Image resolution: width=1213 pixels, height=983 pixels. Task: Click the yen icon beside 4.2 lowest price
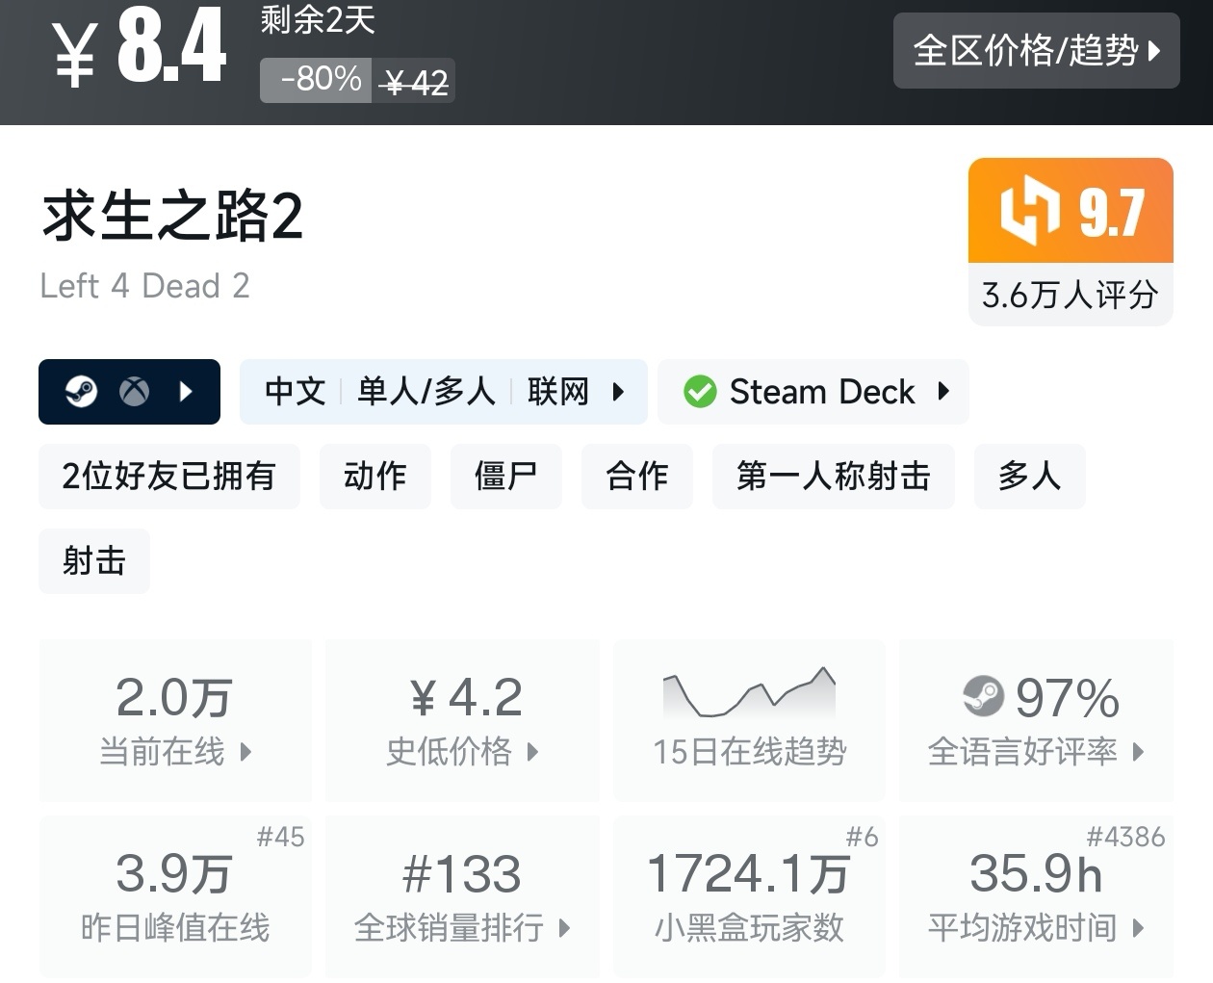coord(424,698)
